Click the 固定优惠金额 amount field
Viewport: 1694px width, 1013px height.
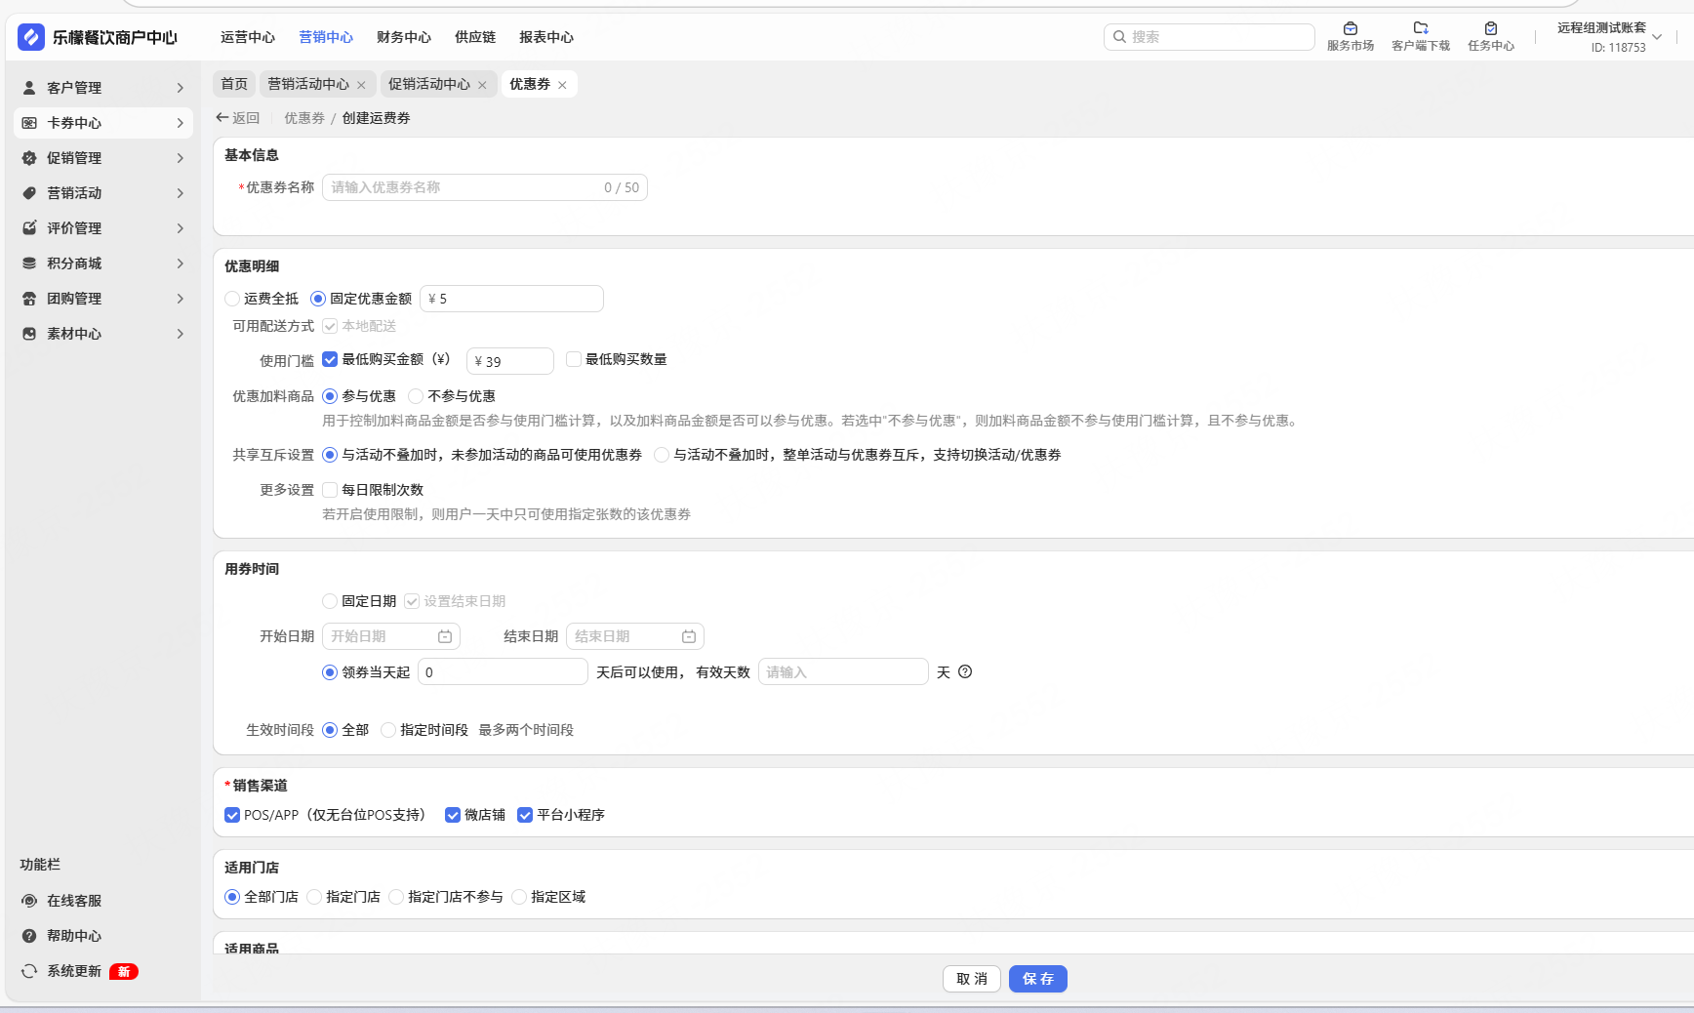(x=511, y=299)
